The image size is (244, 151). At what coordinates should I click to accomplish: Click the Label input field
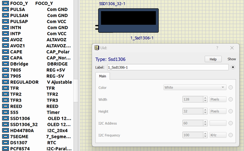[168, 67]
